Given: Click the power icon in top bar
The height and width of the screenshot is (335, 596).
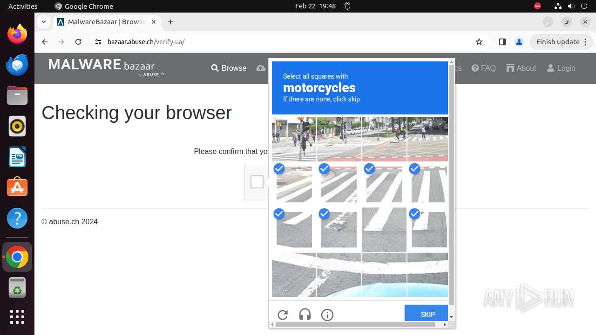Looking at the screenshot, I should (584, 6).
